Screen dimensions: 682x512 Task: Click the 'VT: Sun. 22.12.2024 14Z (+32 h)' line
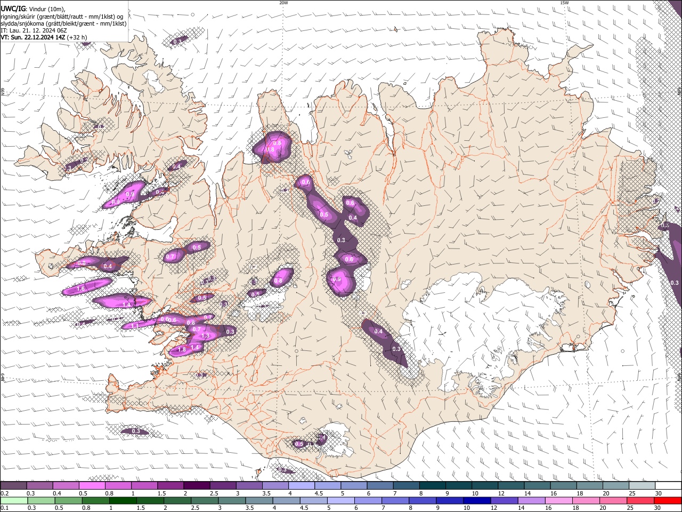[x=44, y=37]
